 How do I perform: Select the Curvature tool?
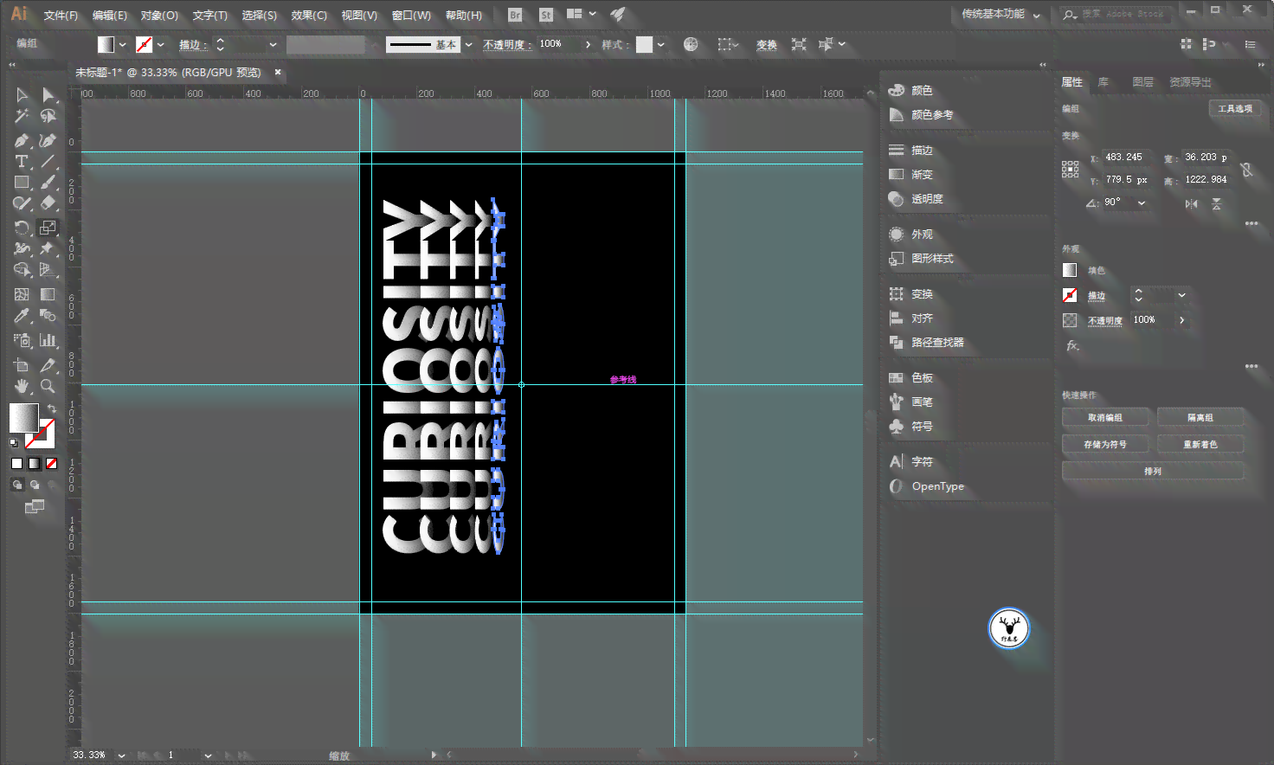coord(48,139)
